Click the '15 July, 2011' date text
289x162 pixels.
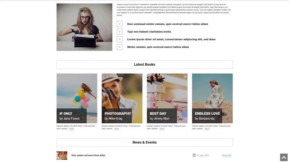pos(203,155)
